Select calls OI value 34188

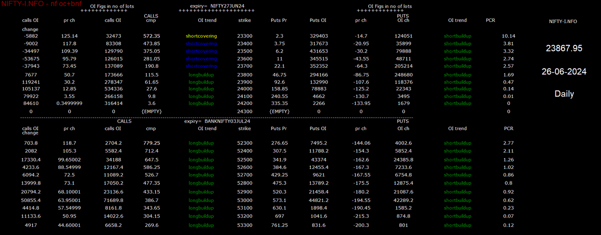pos(115,159)
